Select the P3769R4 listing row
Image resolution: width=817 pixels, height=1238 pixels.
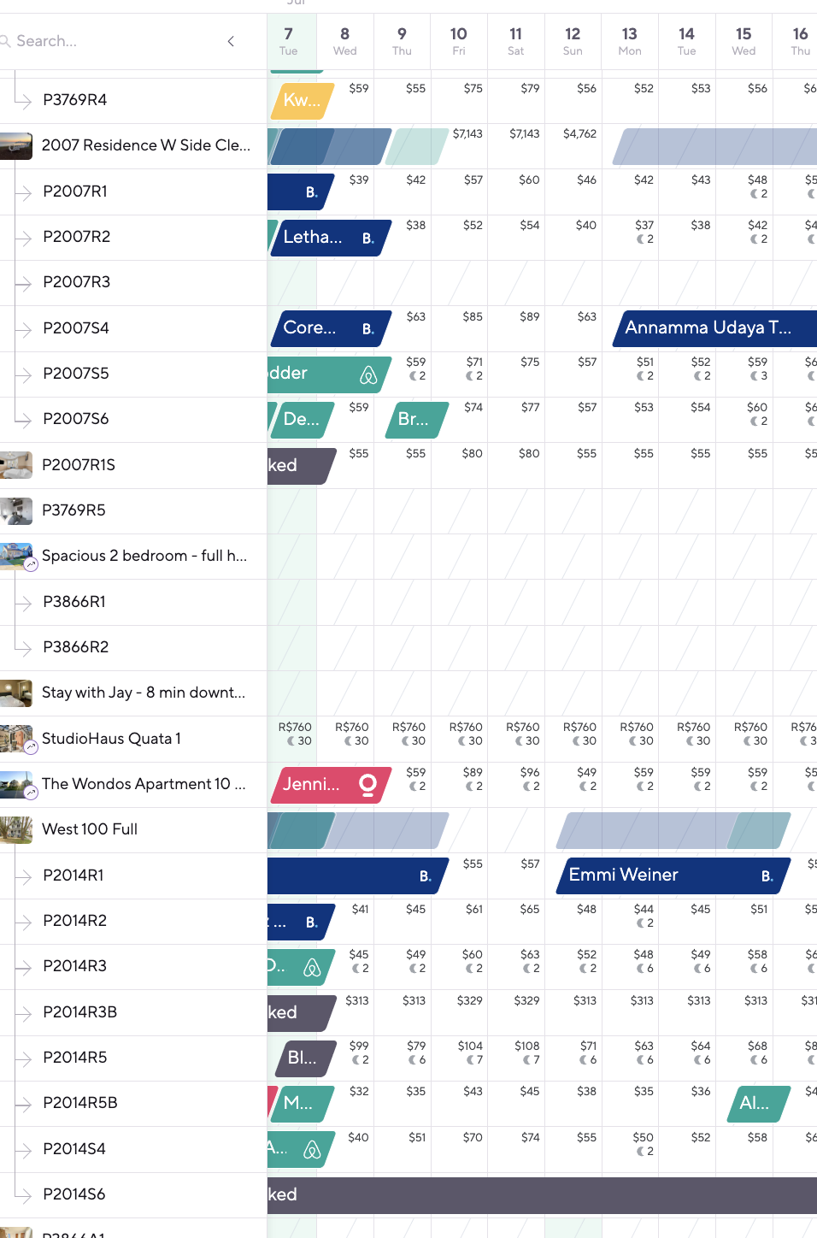[133, 100]
